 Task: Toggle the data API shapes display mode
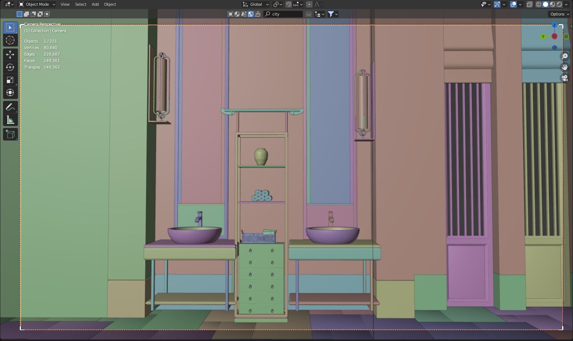244,14
